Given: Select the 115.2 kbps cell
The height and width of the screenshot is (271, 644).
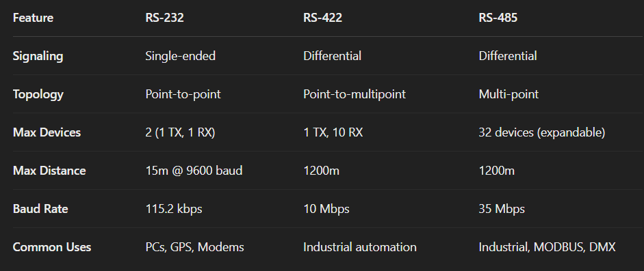Looking at the screenshot, I should tap(174, 209).
